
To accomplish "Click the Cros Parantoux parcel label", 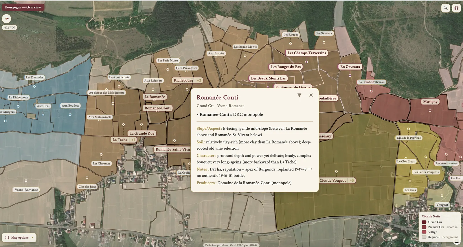I will 186,68.
